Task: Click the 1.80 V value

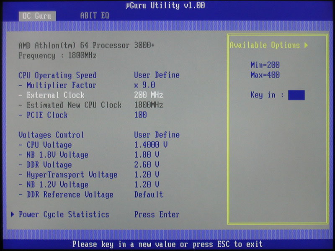Action: point(147,154)
